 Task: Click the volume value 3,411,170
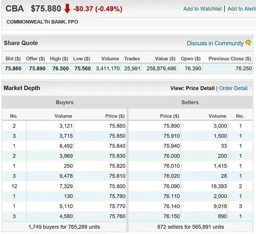click(108, 69)
